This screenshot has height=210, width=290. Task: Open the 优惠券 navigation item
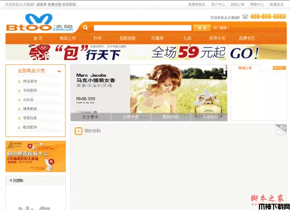tap(158, 38)
